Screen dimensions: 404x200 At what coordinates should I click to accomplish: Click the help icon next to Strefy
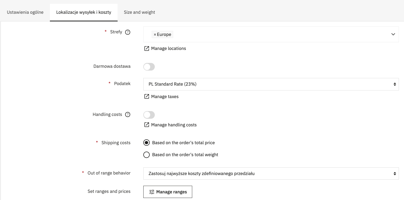tap(128, 32)
